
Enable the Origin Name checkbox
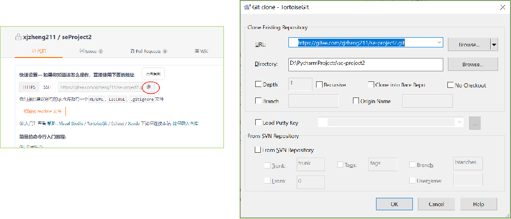(x=356, y=101)
